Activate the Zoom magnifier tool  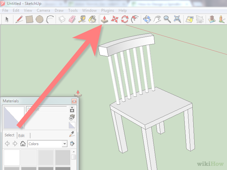(167, 19)
